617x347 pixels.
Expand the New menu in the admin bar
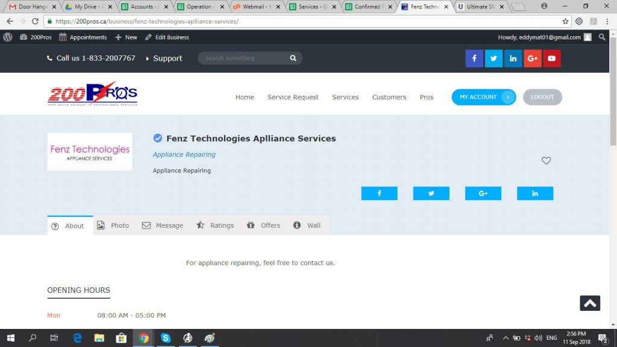tap(126, 37)
